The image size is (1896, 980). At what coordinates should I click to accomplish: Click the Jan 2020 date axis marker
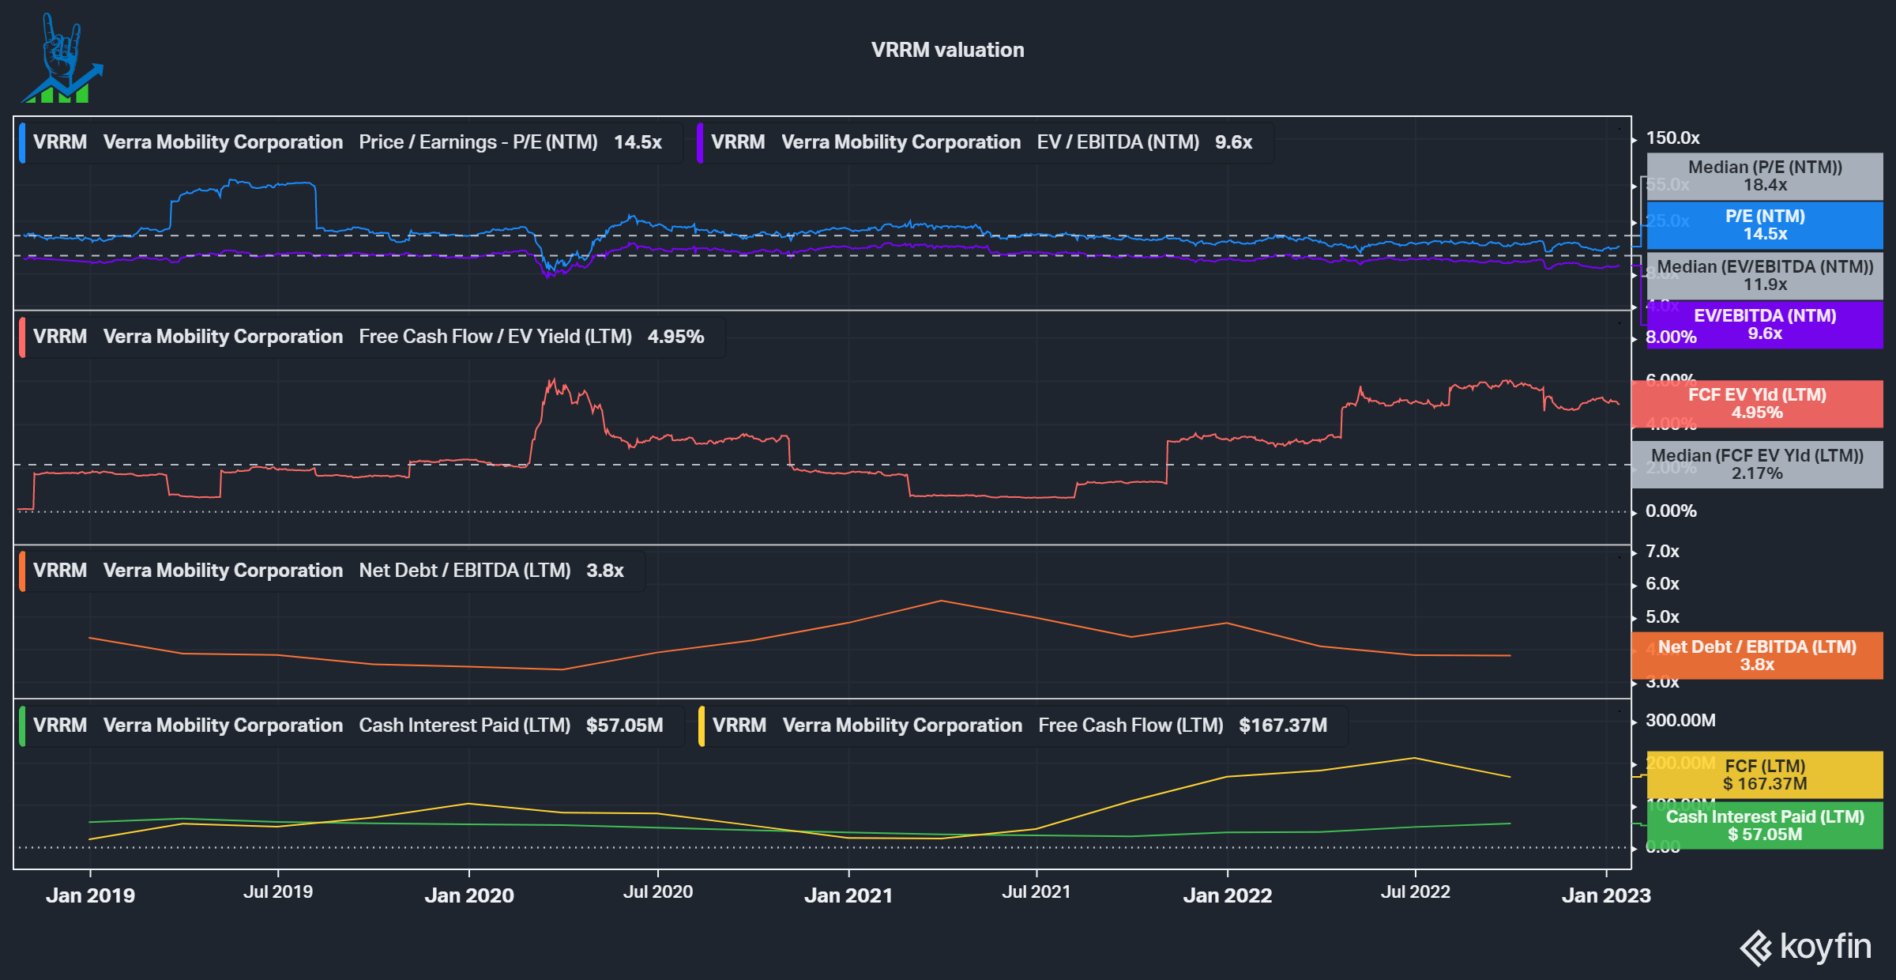coord(469,895)
